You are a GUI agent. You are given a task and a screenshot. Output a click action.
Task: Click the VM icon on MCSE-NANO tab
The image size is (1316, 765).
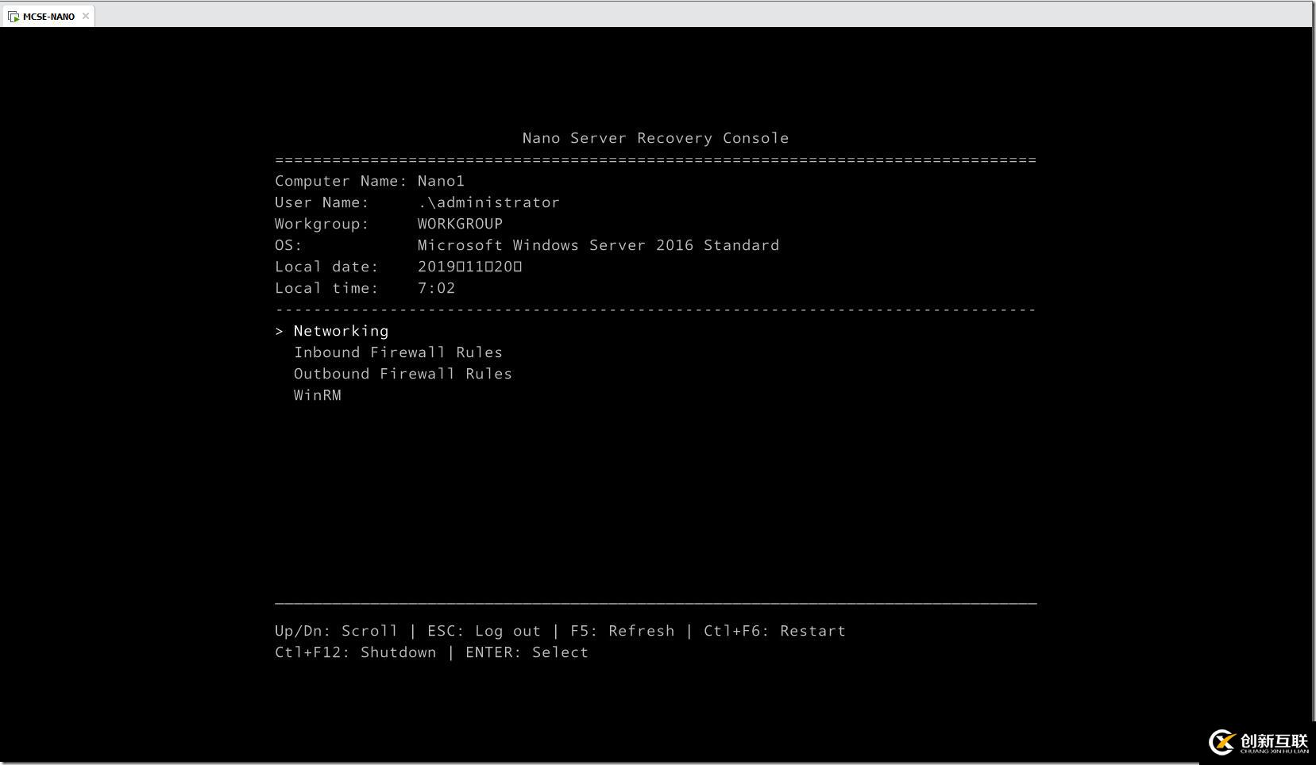click(x=14, y=16)
